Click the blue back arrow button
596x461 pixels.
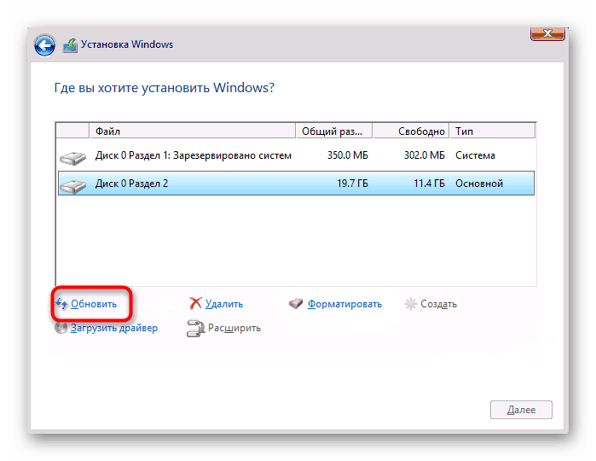coord(45,45)
